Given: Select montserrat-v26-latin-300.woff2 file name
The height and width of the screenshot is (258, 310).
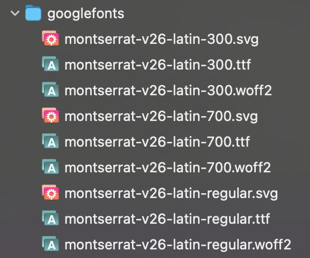Looking at the screenshot, I should click(168, 90).
